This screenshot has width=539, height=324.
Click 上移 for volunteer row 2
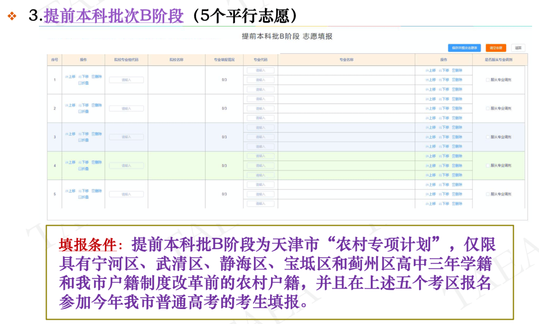tap(70, 105)
